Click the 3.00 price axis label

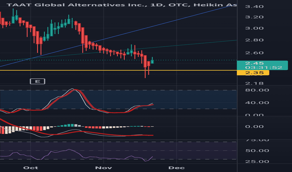coord(254,28)
